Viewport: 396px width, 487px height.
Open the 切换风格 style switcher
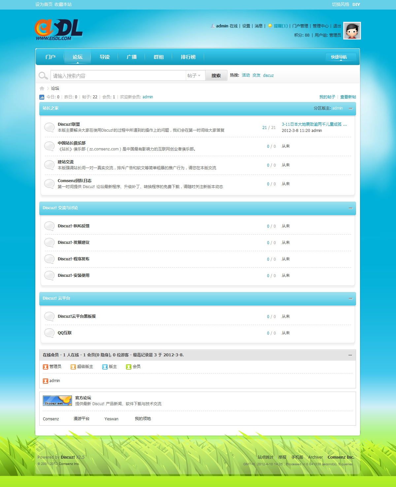(x=341, y=4)
